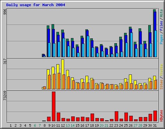Select the Files legend label
This screenshot has height=129, width=165.
point(161,26)
